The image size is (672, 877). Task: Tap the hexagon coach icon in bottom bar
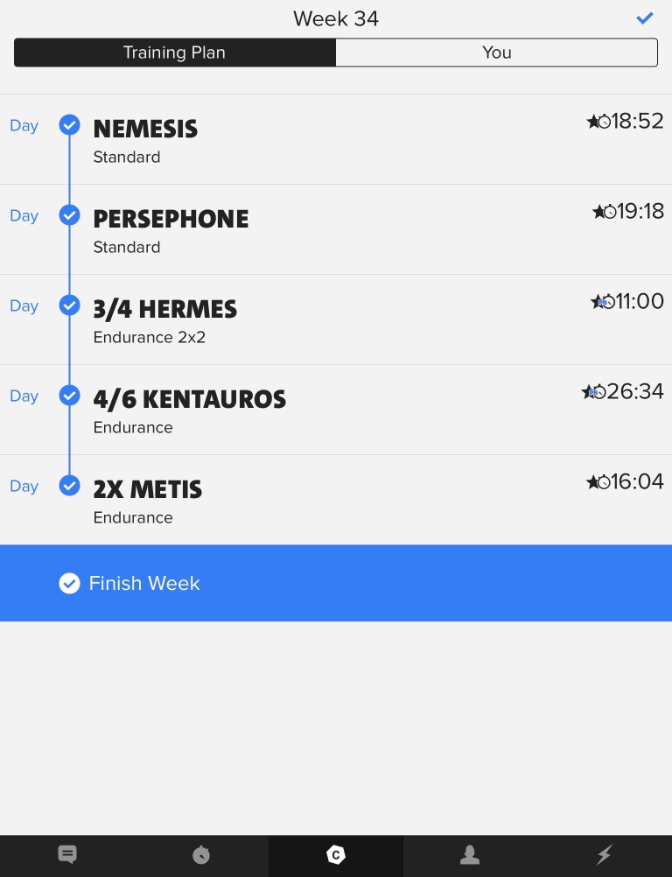pos(336,855)
